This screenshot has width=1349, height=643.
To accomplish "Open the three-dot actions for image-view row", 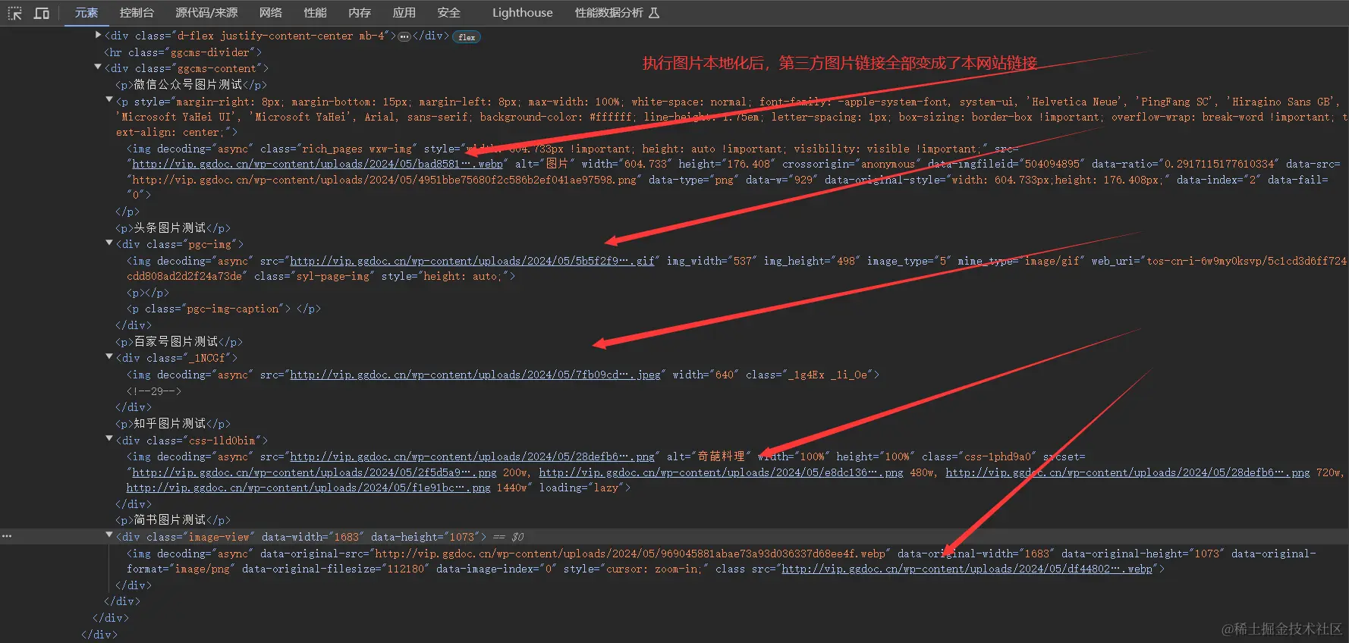I will [x=7, y=536].
